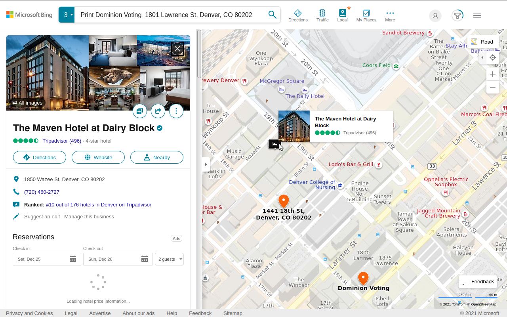This screenshot has width=507, height=317.
Task: Click Denver College of Nursing icon
Action: [x=340, y=185]
